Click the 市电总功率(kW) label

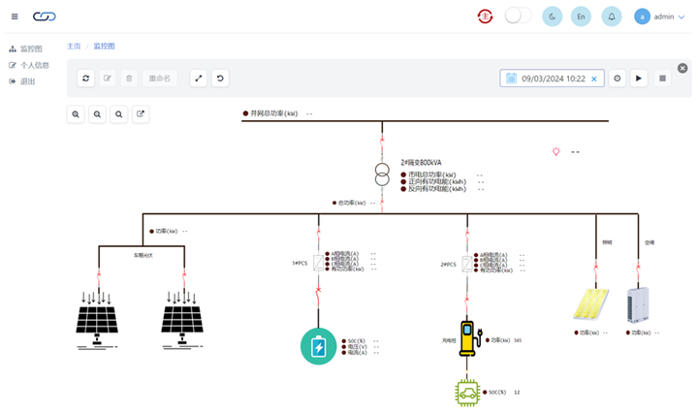coord(431,175)
